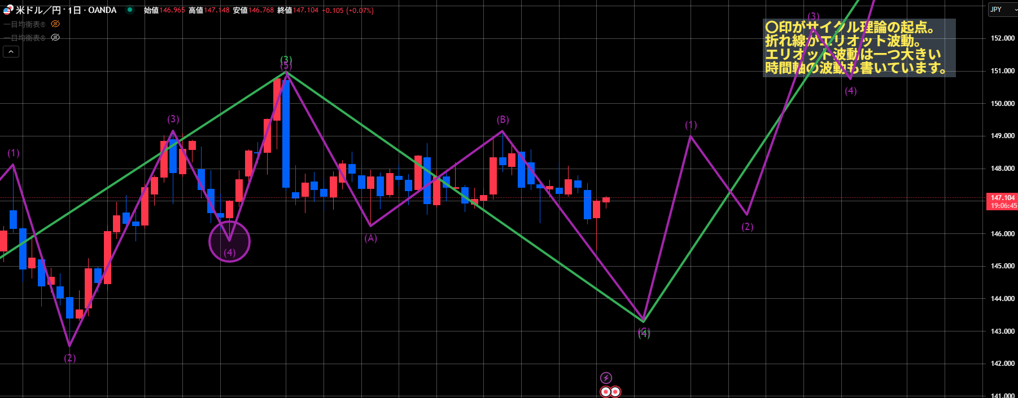Screen dimensions: 1018x398
Task: Open the symbol title 米ドル/円 · 1日 · OANDA
Action: [x=65, y=10]
